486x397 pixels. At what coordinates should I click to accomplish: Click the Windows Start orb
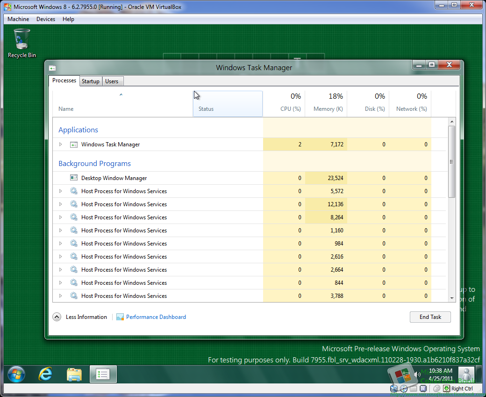(x=16, y=374)
